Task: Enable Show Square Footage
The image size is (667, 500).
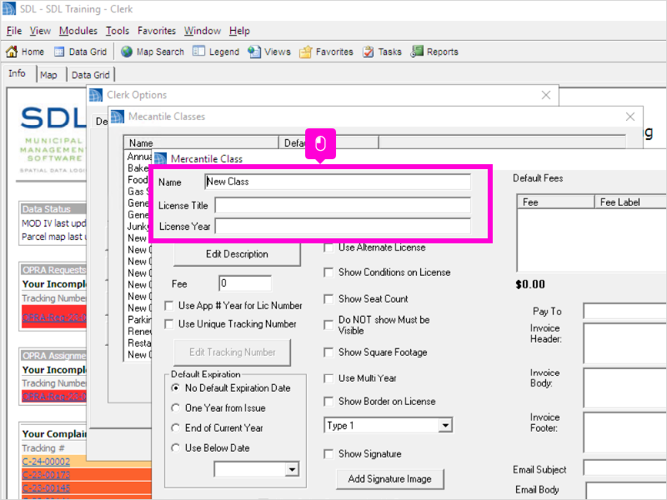Action: click(328, 352)
